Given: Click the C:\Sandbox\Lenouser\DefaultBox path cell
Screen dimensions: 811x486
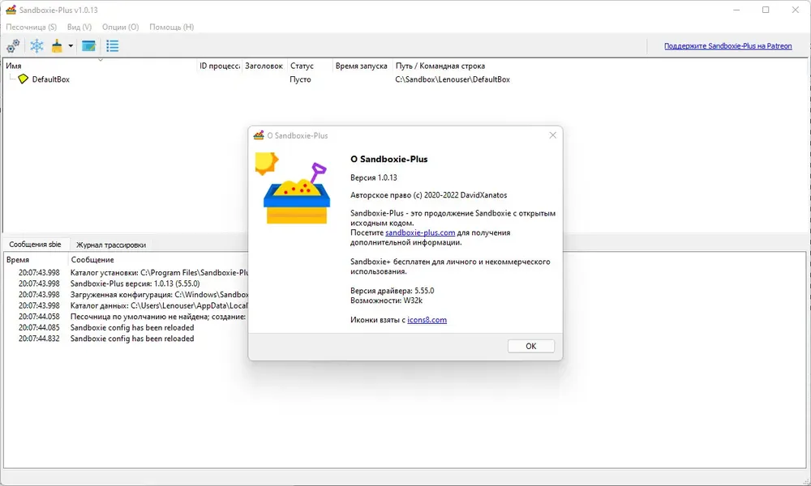Looking at the screenshot, I should [453, 79].
